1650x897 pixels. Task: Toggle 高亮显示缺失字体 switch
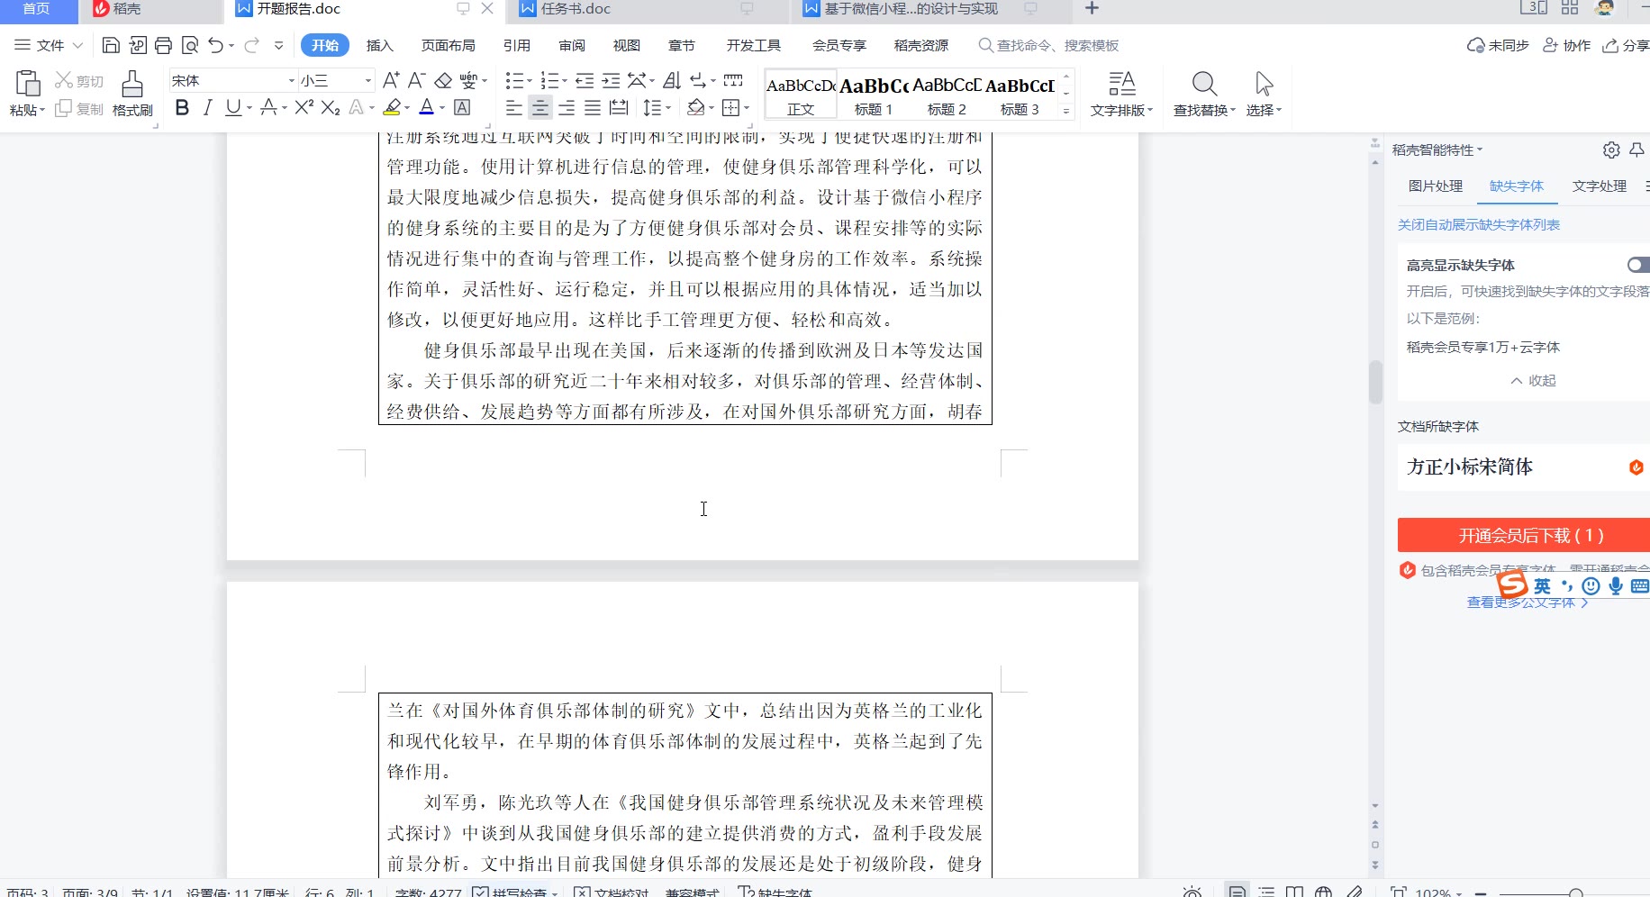click(x=1637, y=265)
